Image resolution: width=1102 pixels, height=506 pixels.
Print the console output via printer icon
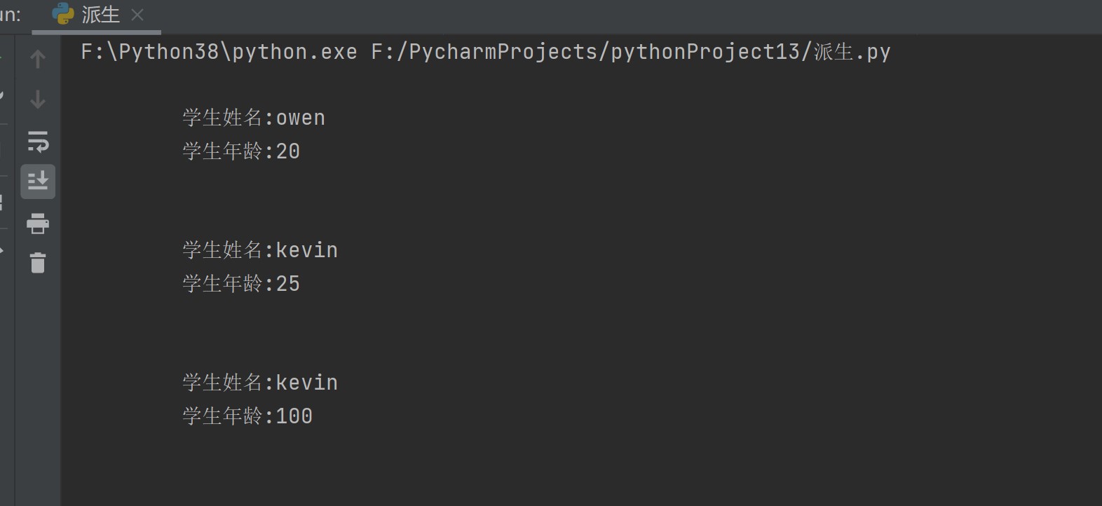38,224
